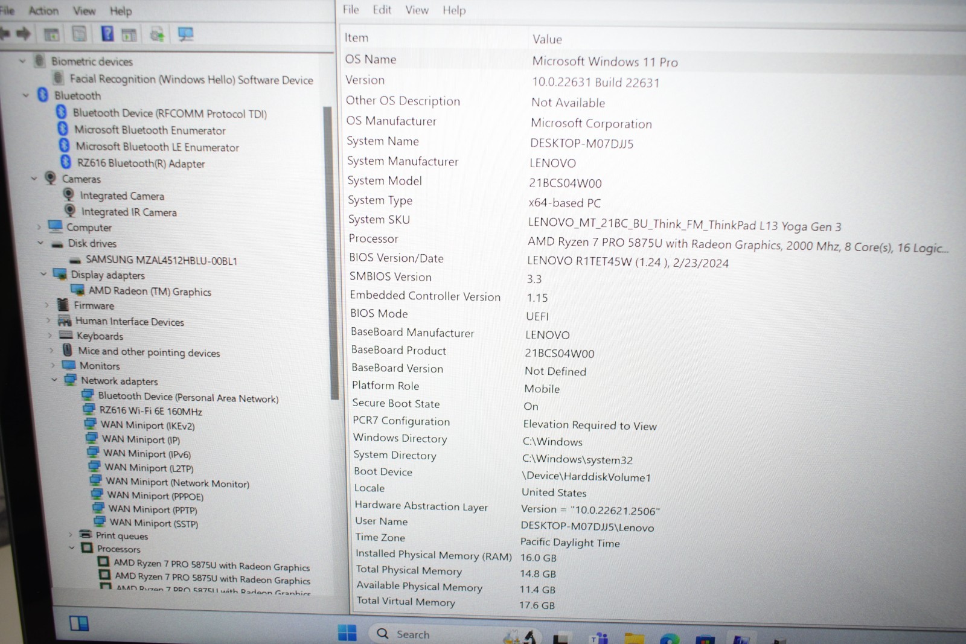Open the Properties toolbar icon in Device Manager
This screenshot has width=966, height=644.
tap(80, 34)
